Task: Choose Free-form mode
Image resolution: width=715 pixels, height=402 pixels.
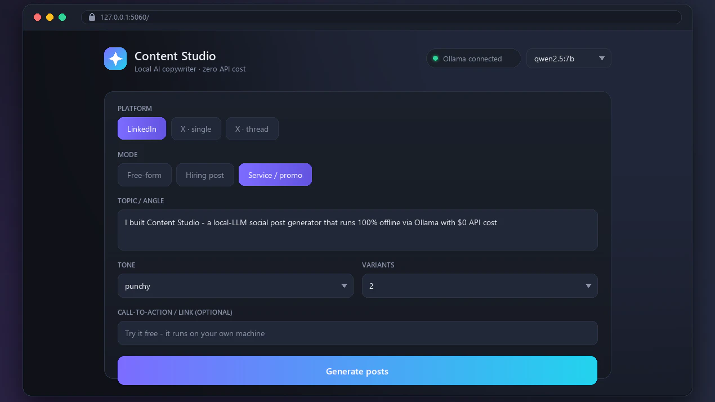Action: click(x=144, y=175)
